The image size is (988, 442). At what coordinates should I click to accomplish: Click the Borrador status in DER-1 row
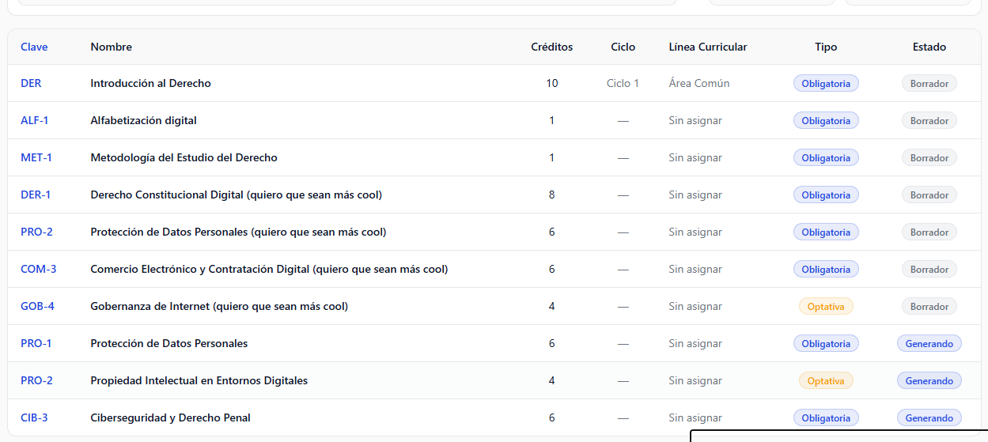(x=929, y=195)
